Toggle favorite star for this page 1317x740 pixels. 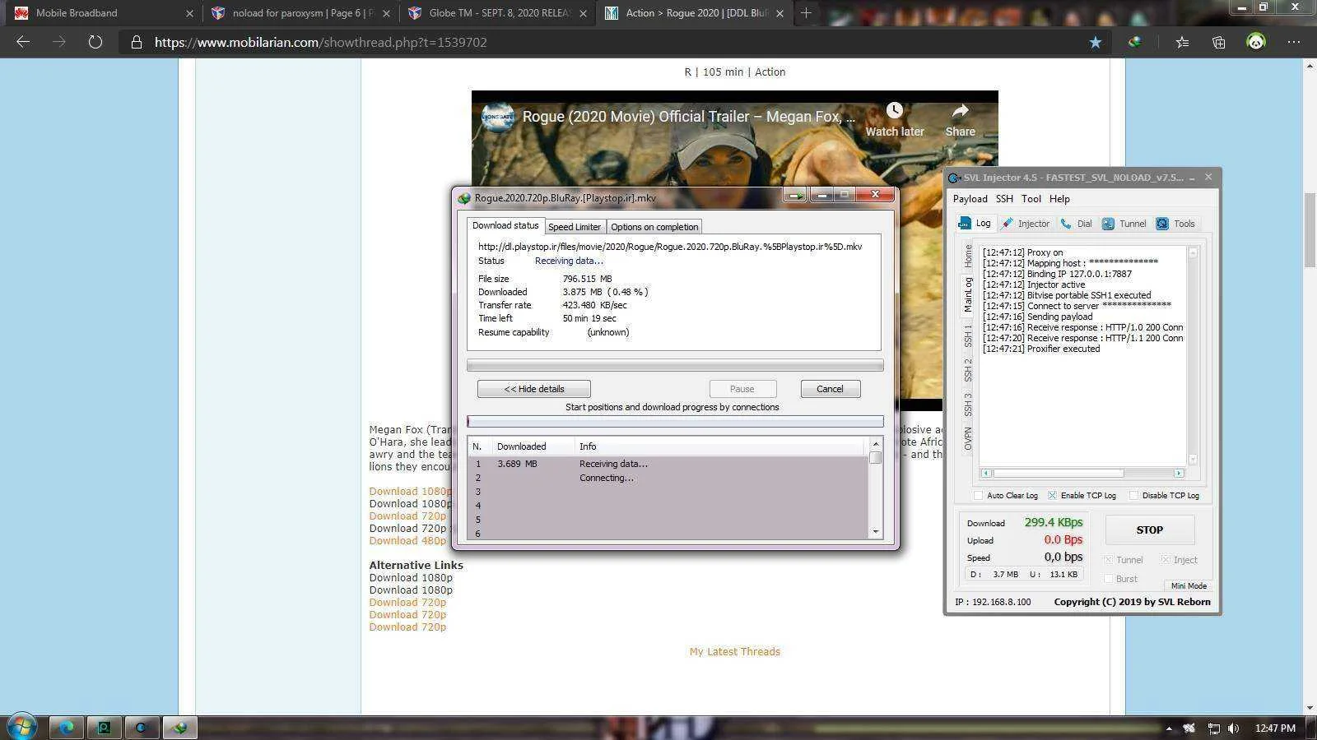pyautogui.click(x=1095, y=42)
